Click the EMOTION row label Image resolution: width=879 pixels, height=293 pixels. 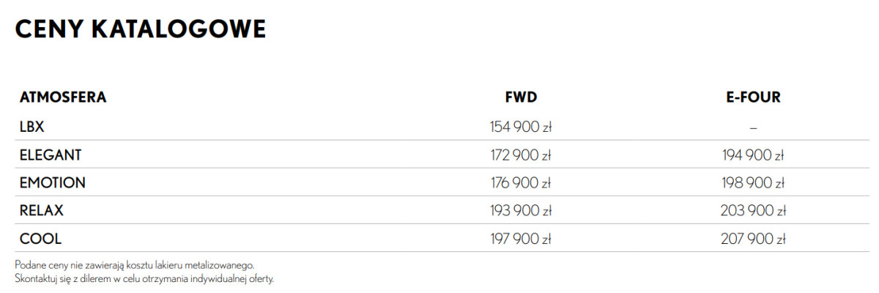[x=53, y=182]
